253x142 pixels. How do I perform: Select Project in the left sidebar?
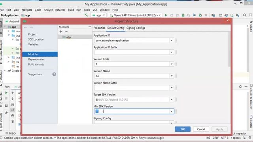(32, 34)
